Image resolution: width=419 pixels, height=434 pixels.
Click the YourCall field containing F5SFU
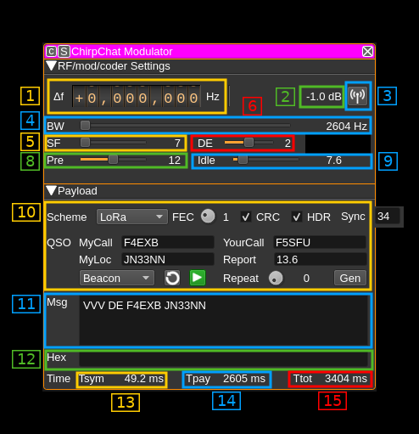320,243
